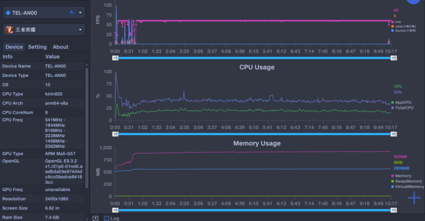Click the Value column header
The image size is (425, 221).
(x=52, y=57)
